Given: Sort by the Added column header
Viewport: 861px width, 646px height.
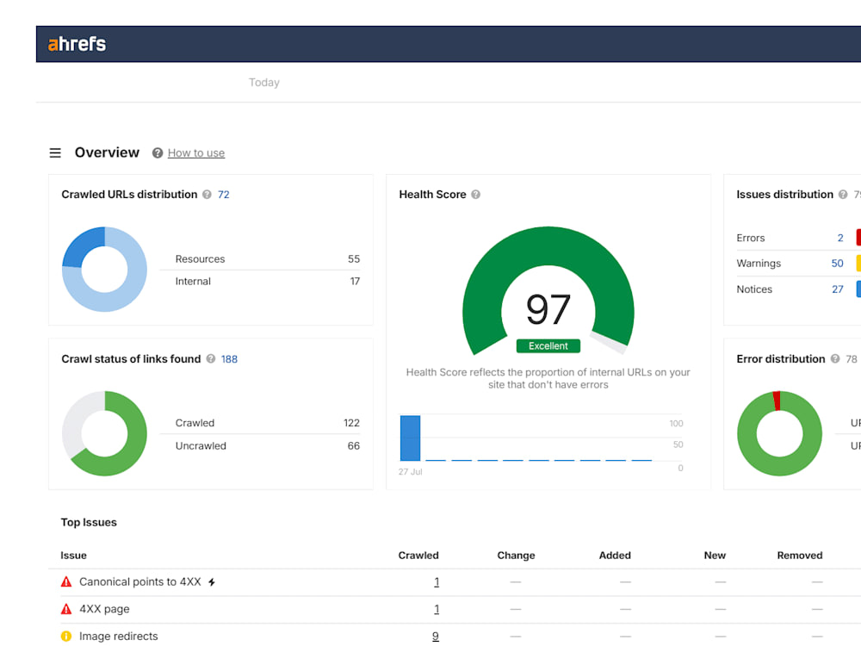Looking at the screenshot, I should point(615,556).
